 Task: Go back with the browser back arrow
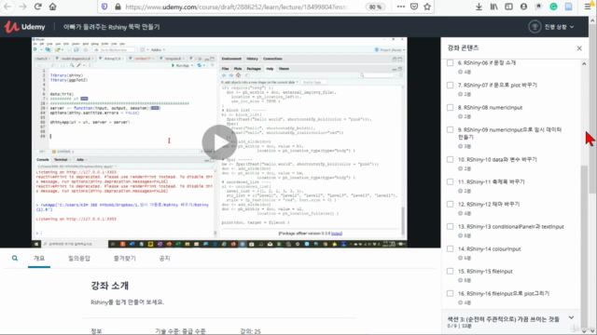pos(7,7)
